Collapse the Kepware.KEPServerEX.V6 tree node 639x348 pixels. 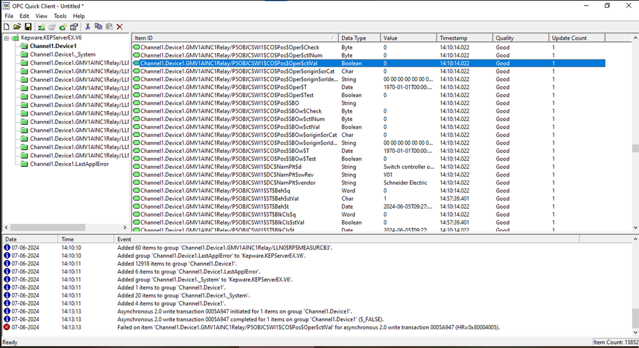coord(6,38)
